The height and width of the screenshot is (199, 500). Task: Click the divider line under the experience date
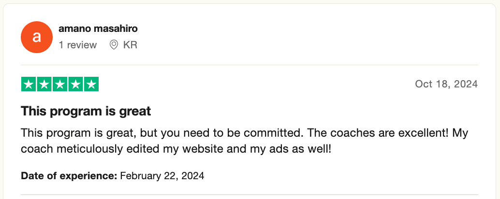tap(250, 195)
